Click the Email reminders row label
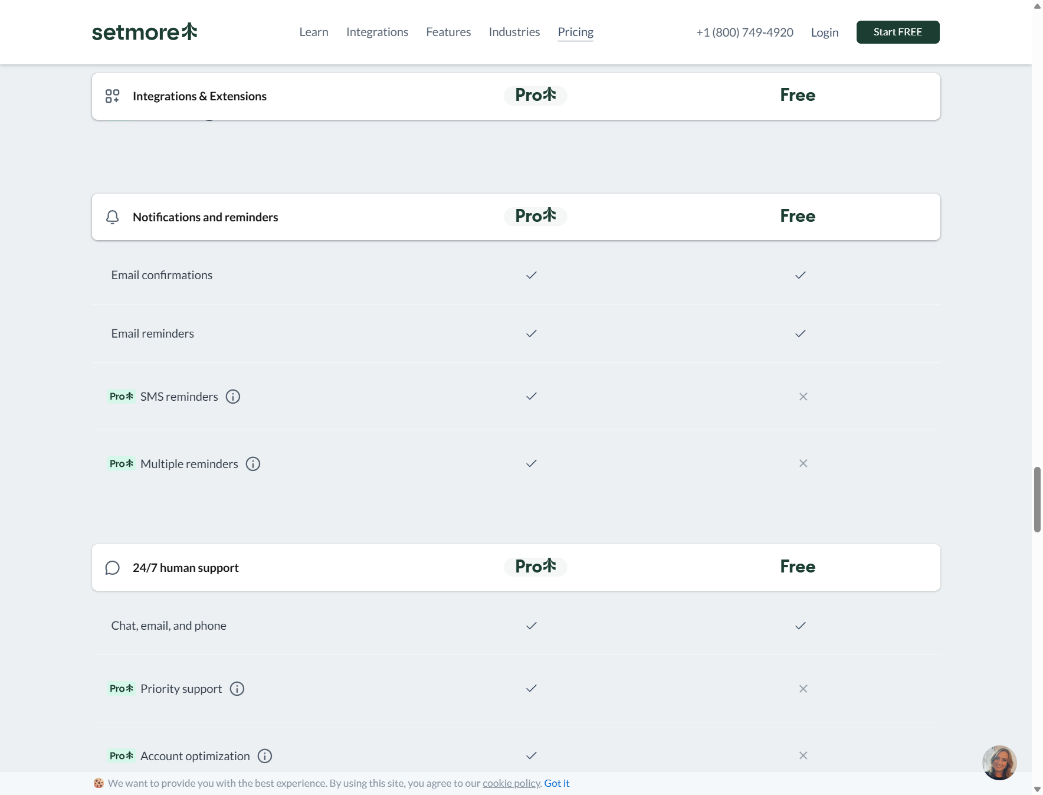 [x=153, y=333]
